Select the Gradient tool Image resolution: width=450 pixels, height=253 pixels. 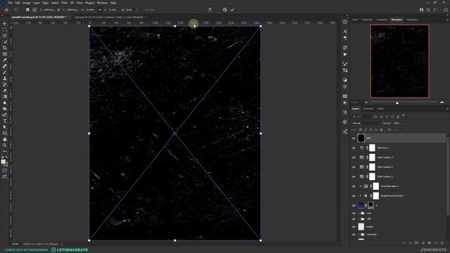[5, 97]
